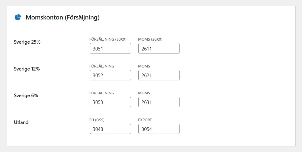
Task: Click the Sverige 6% row label
Action: [26, 96]
